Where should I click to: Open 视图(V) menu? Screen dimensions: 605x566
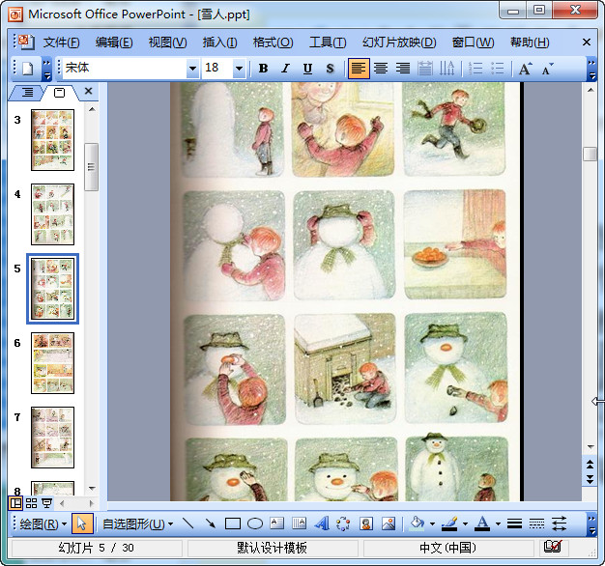click(168, 42)
